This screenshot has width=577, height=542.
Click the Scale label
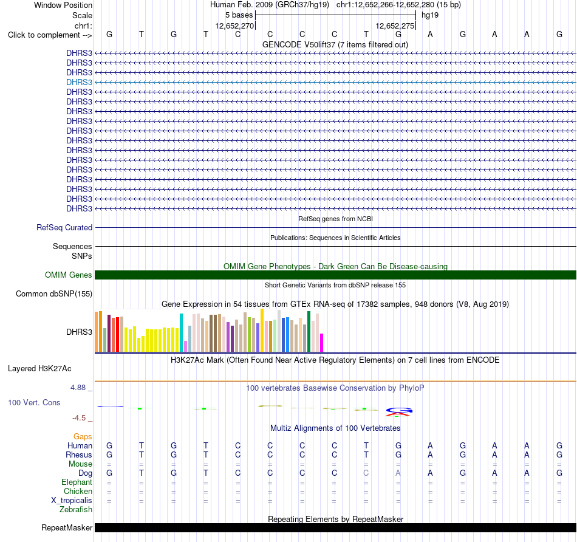click(82, 15)
